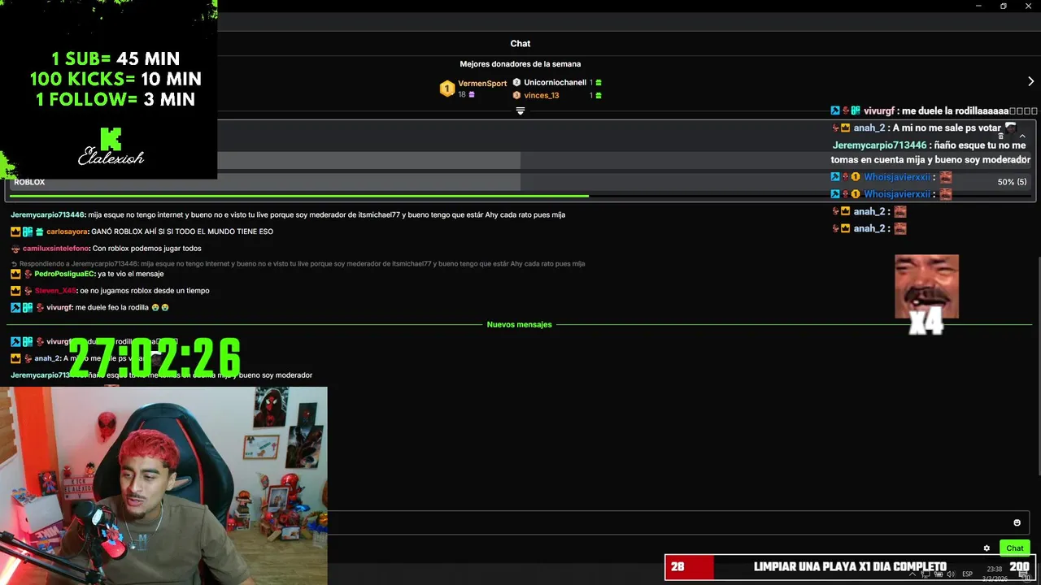
Task: Click PedroPosliguaEC's crown badge
Action: (15, 274)
